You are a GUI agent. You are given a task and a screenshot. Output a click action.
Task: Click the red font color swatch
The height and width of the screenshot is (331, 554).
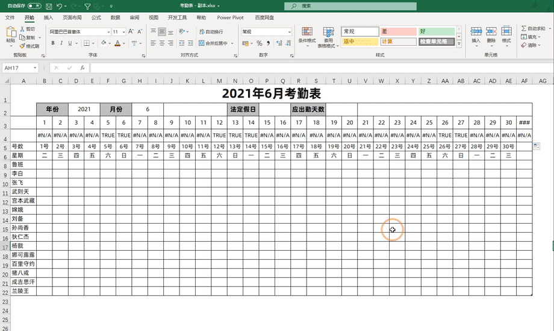click(x=117, y=43)
